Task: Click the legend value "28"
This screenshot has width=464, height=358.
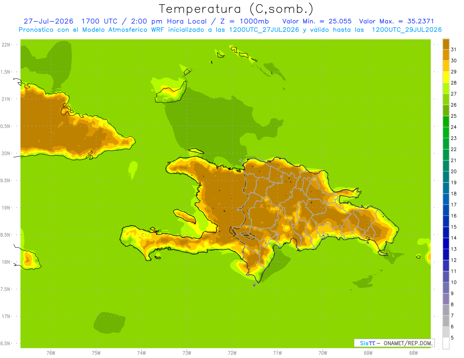Action: click(453, 83)
